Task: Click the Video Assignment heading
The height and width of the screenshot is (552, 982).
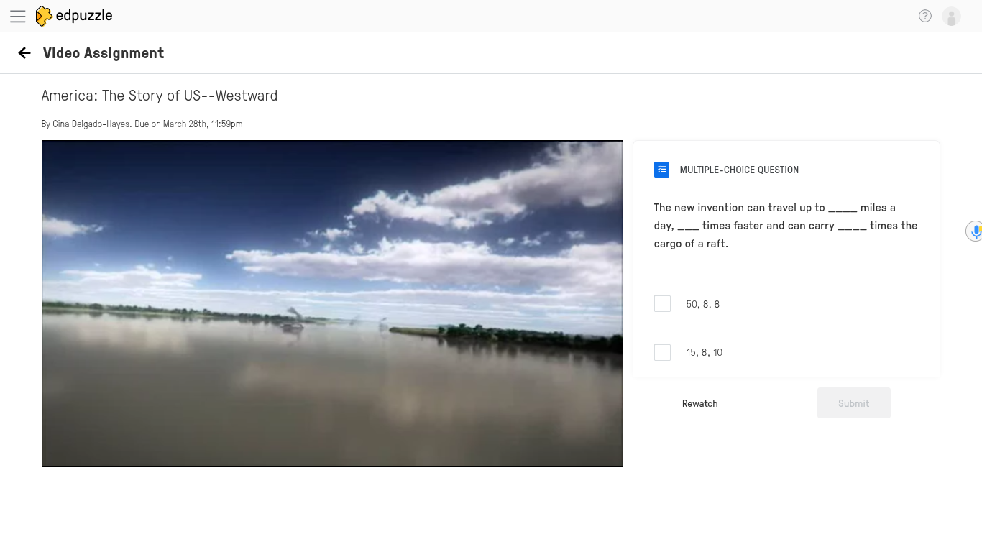Action: (104, 53)
